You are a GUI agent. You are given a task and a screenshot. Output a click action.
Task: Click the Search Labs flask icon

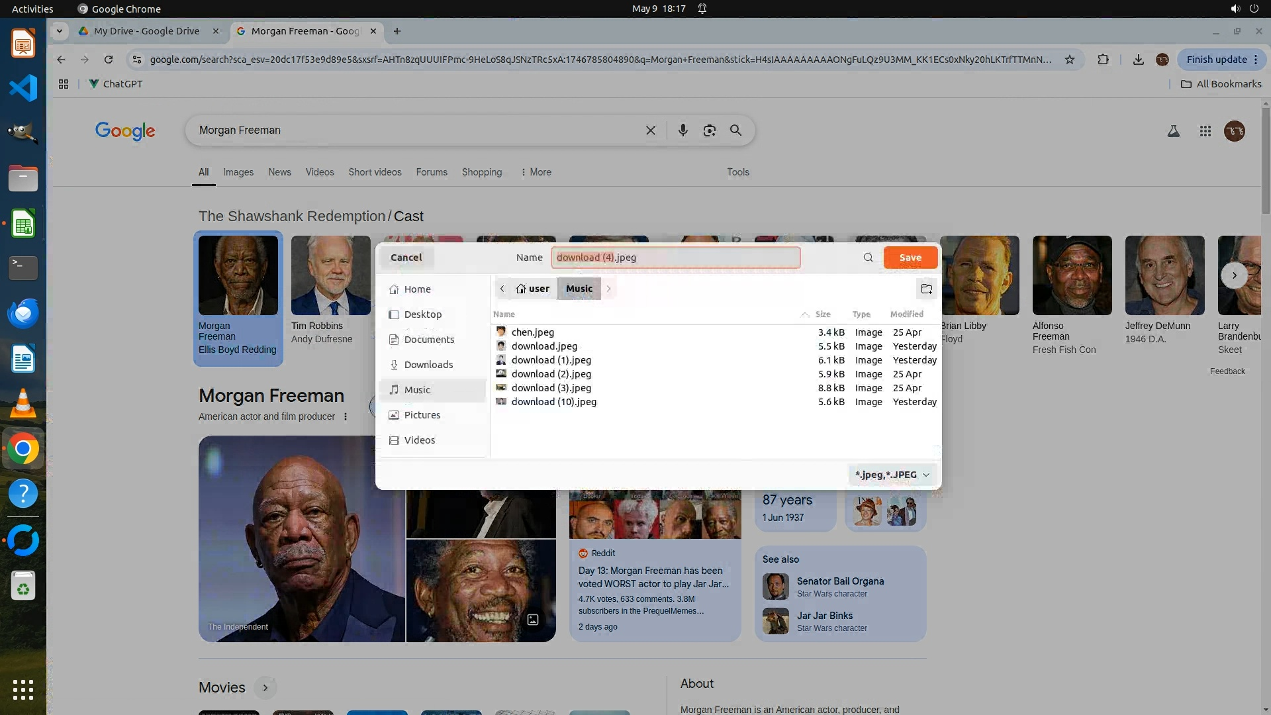tap(1173, 131)
